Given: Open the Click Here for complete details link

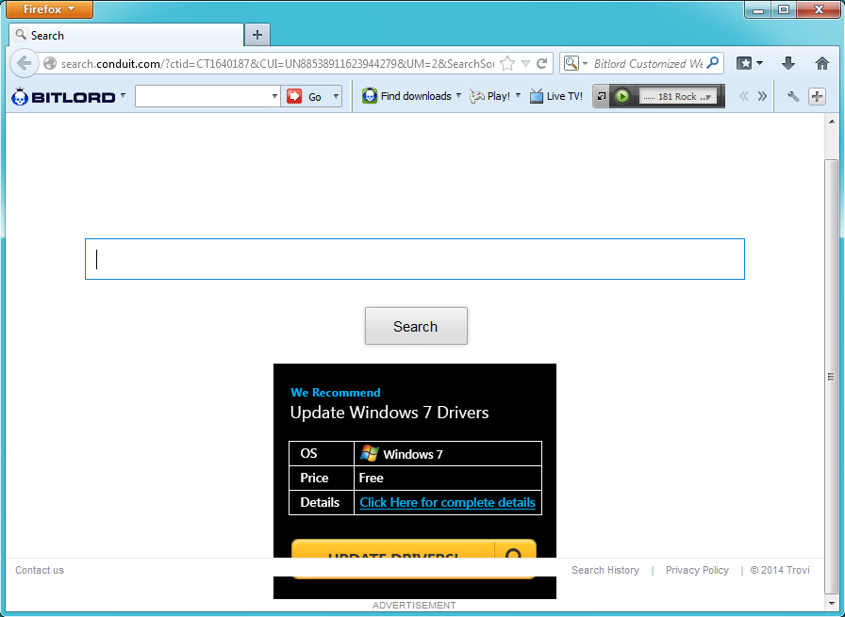Looking at the screenshot, I should pos(447,502).
